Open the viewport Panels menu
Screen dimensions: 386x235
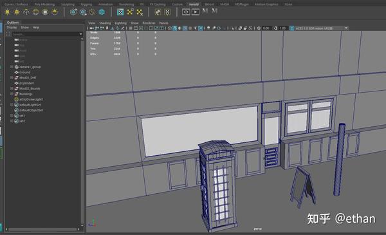163,23
